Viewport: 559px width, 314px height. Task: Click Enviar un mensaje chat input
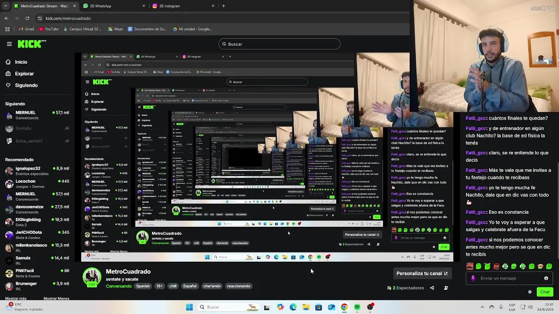point(509,278)
